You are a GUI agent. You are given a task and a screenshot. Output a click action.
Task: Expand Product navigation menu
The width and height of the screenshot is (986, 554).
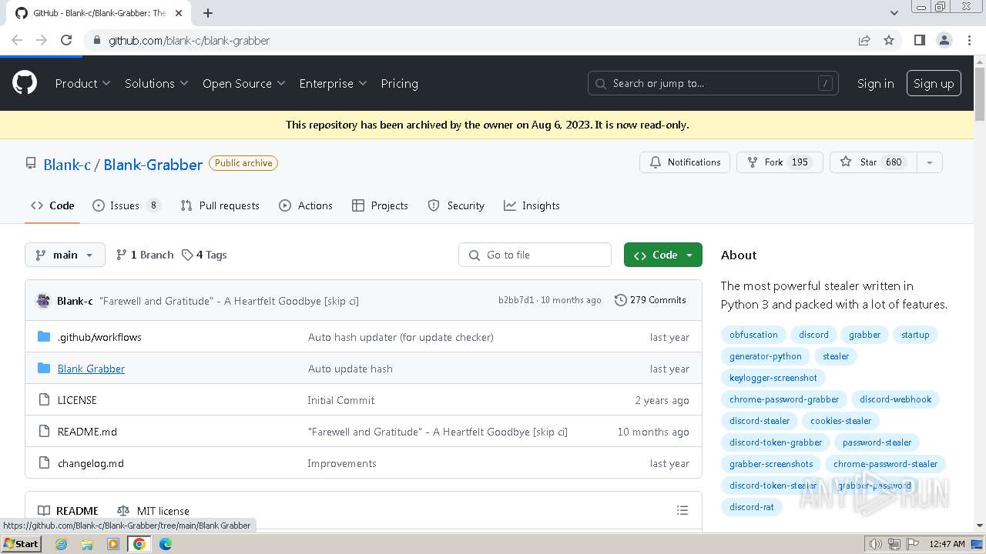click(x=82, y=83)
